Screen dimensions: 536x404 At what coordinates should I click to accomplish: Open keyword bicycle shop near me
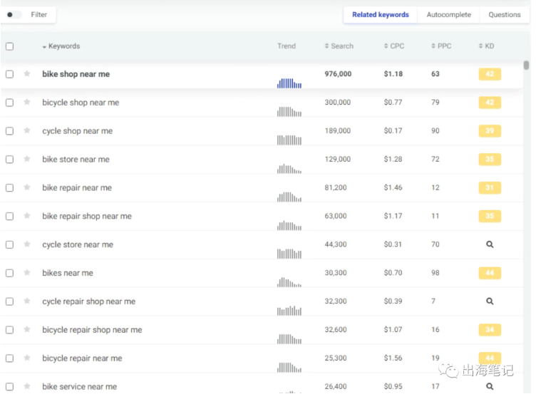pos(81,103)
